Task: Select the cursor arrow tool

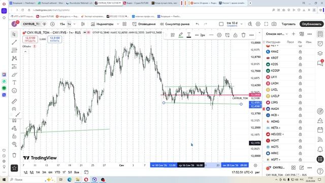Action: pos(14,34)
